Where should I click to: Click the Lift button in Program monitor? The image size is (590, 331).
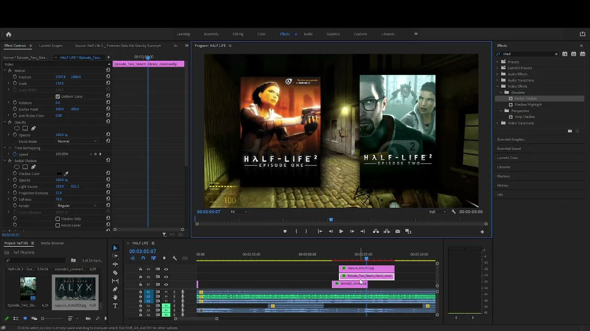376,231
